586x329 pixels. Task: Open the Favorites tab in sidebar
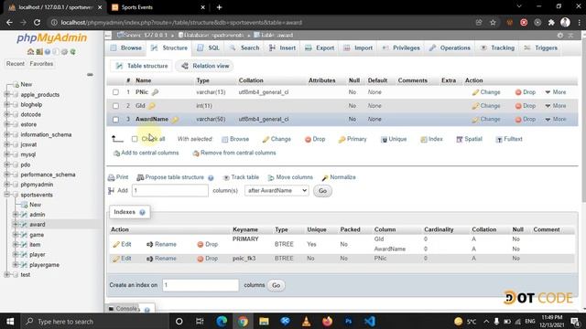[x=41, y=64]
